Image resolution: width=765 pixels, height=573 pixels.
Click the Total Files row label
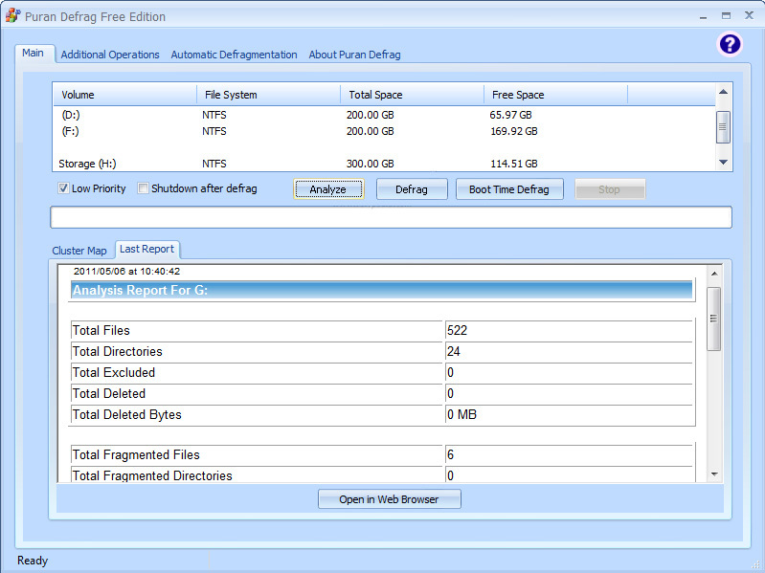click(x=101, y=330)
